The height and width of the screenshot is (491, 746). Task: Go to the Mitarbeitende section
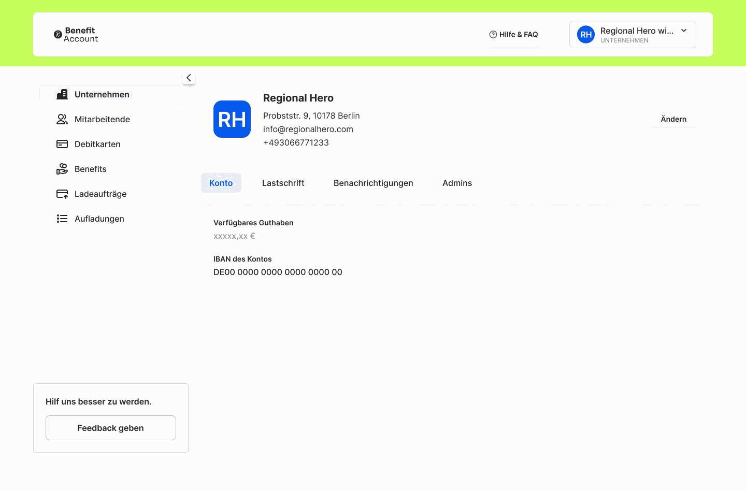point(102,119)
